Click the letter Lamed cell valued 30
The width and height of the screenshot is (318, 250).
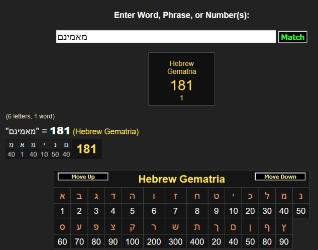coord(267,196)
